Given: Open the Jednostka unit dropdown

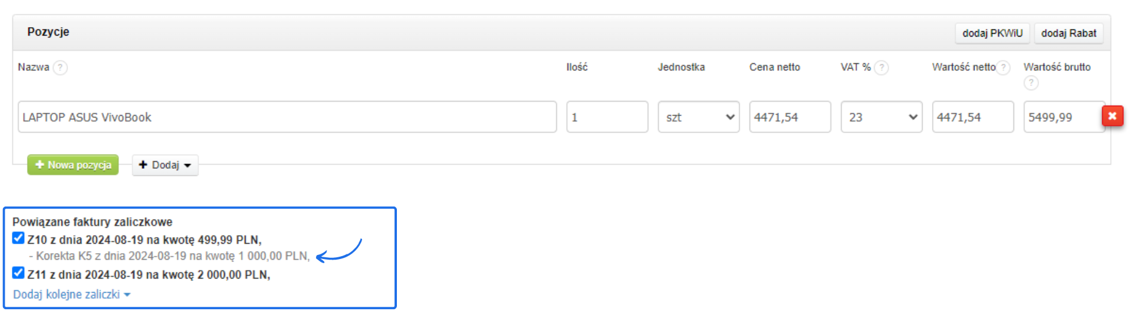Looking at the screenshot, I should pyautogui.click(x=699, y=117).
